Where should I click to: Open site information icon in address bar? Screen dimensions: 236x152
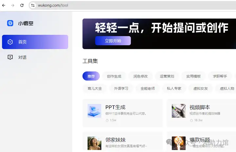33,6
